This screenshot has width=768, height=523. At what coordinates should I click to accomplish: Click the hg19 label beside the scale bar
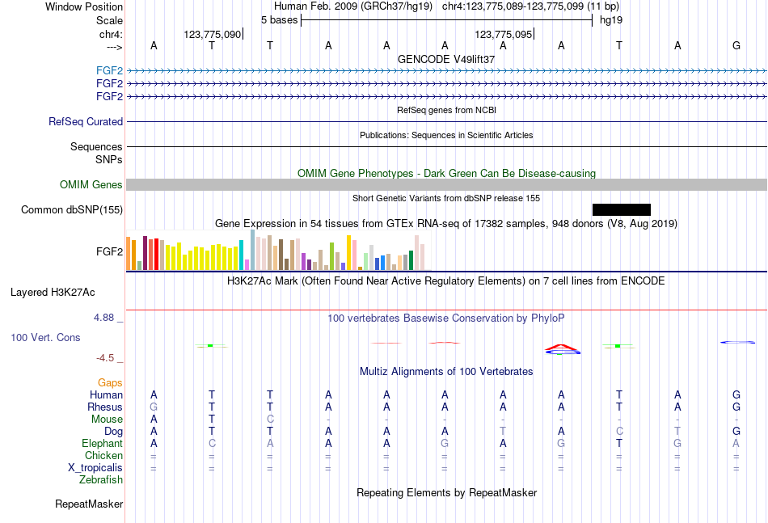[x=611, y=20]
